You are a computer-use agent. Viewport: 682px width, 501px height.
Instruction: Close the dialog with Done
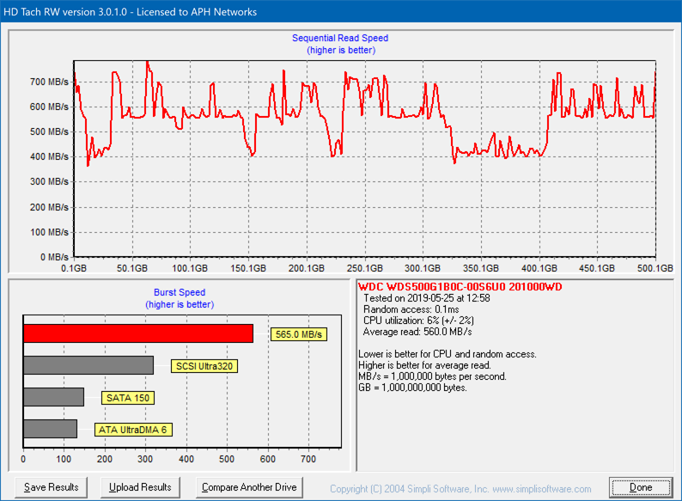pyautogui.click(x=641, y=487)
